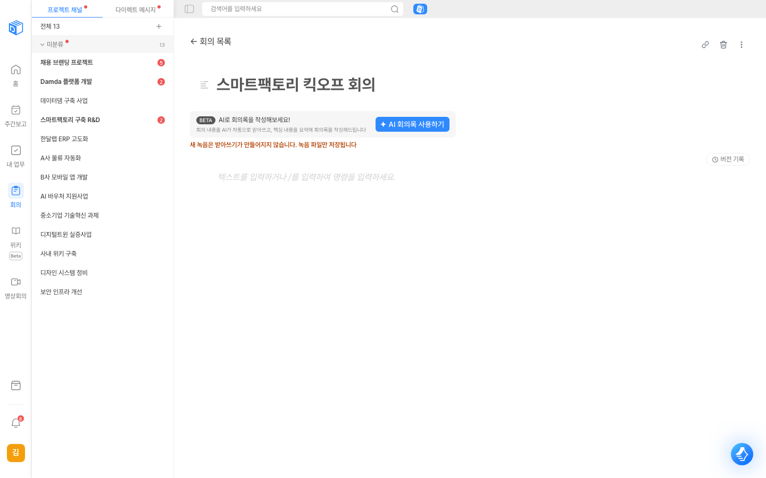This screenshot has height=478, width=766.
Task: Open the 보안 인프라 개선 channel
Action: pos(103,292)
